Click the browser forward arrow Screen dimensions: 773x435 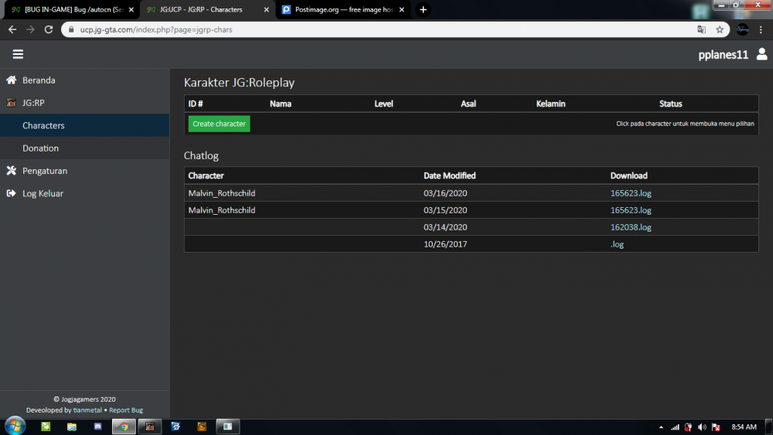point(31,29)
